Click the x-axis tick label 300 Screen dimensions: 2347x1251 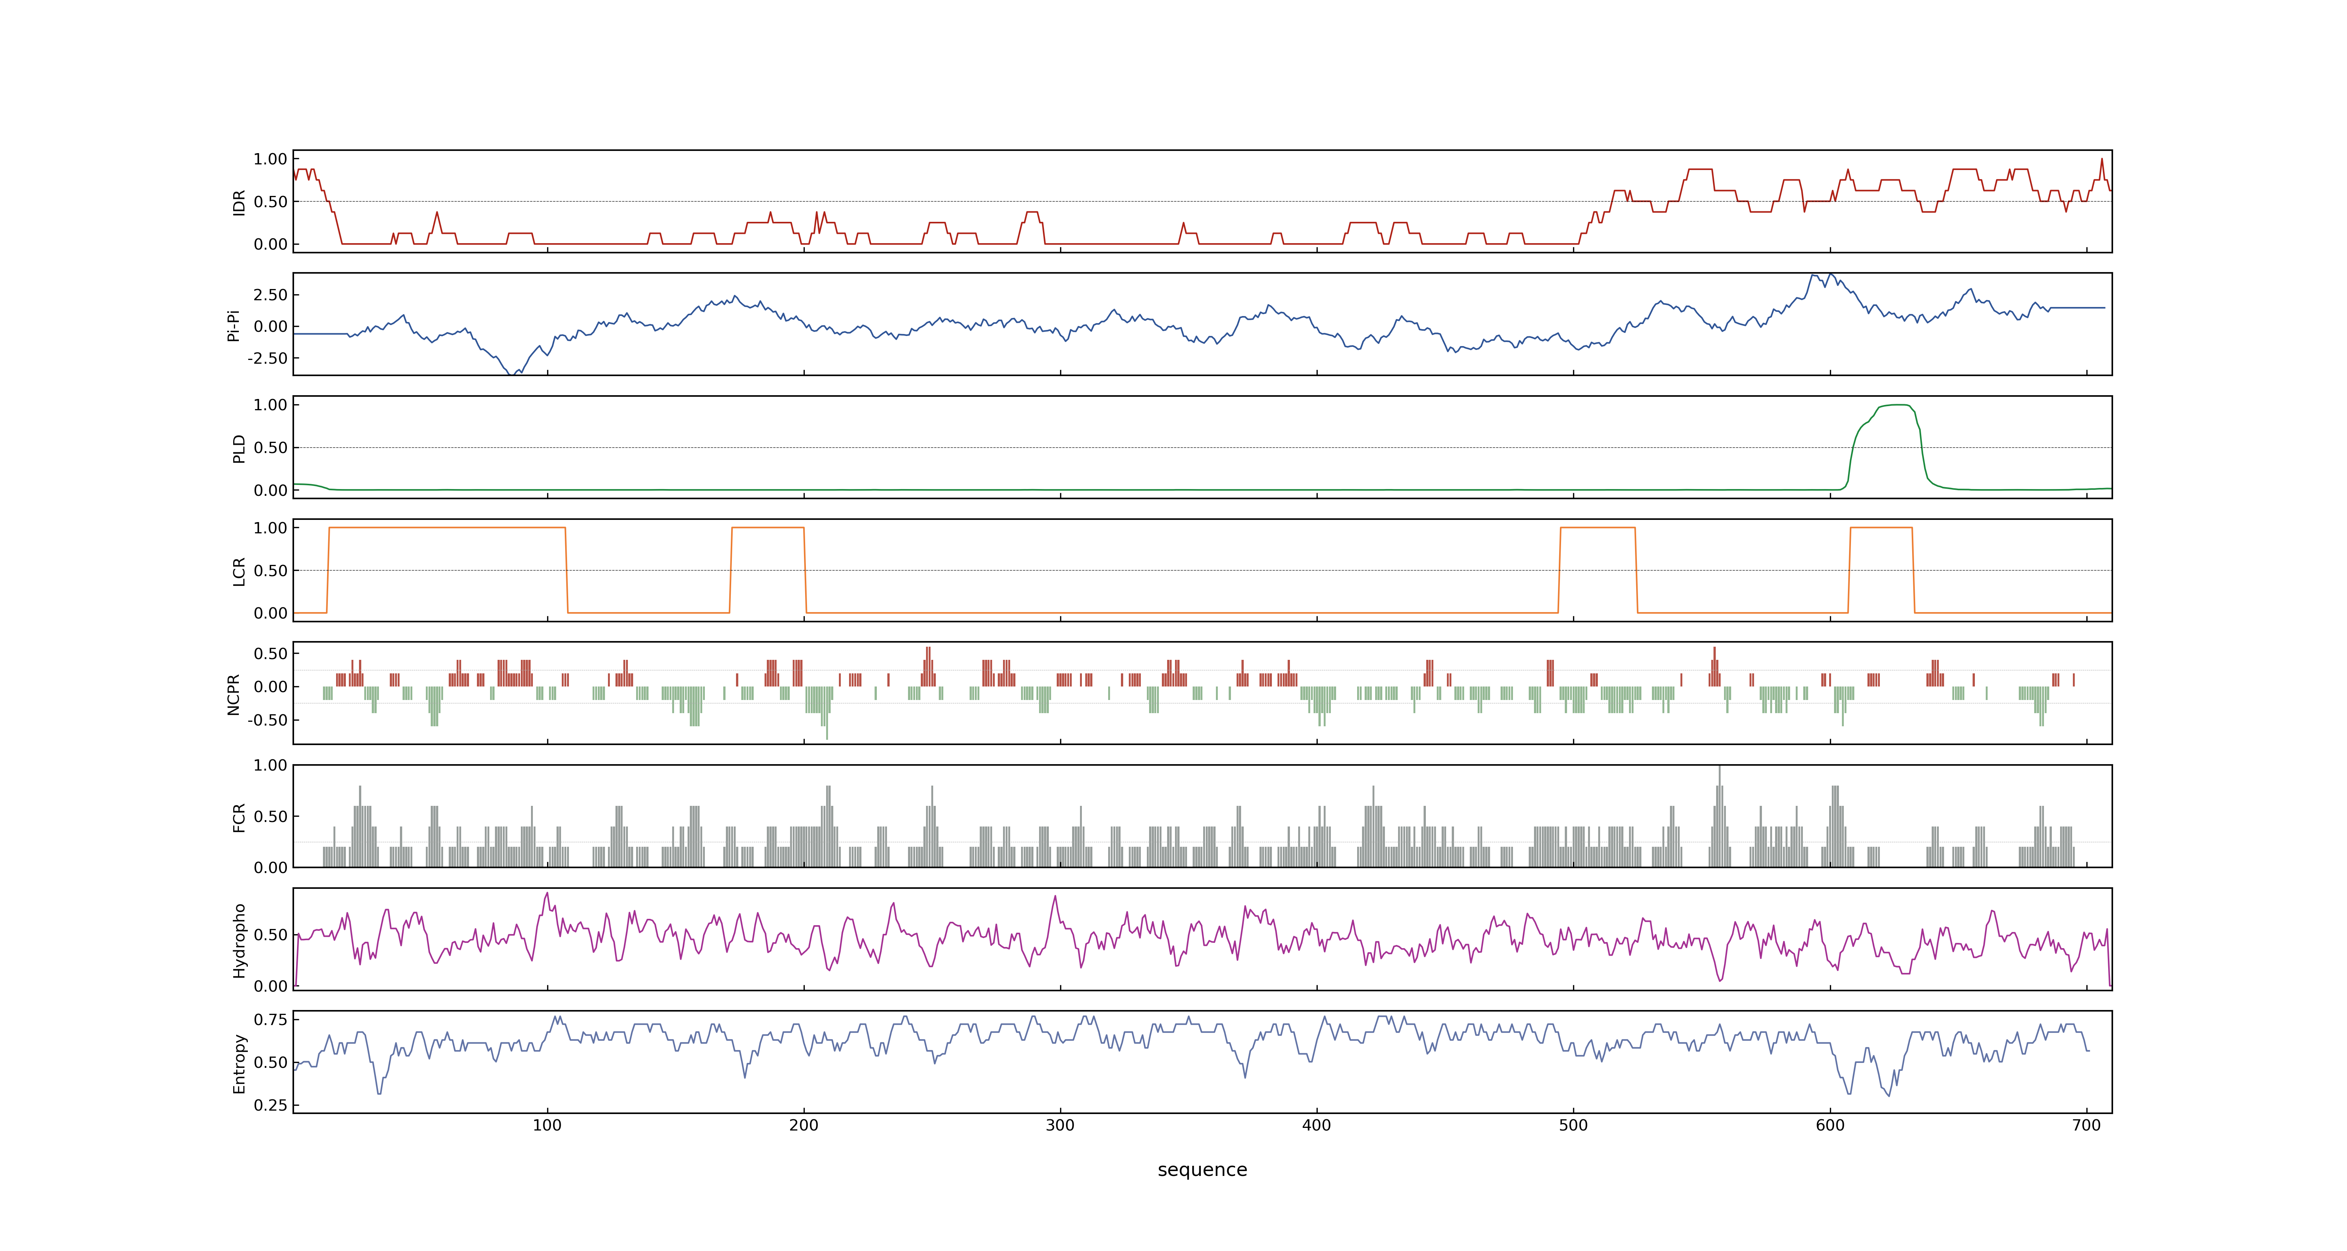(x=1060, y=1125)
